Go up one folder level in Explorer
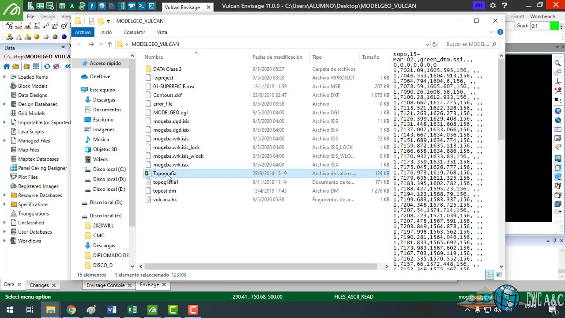 pyautogui.click(x=109, y=44)
